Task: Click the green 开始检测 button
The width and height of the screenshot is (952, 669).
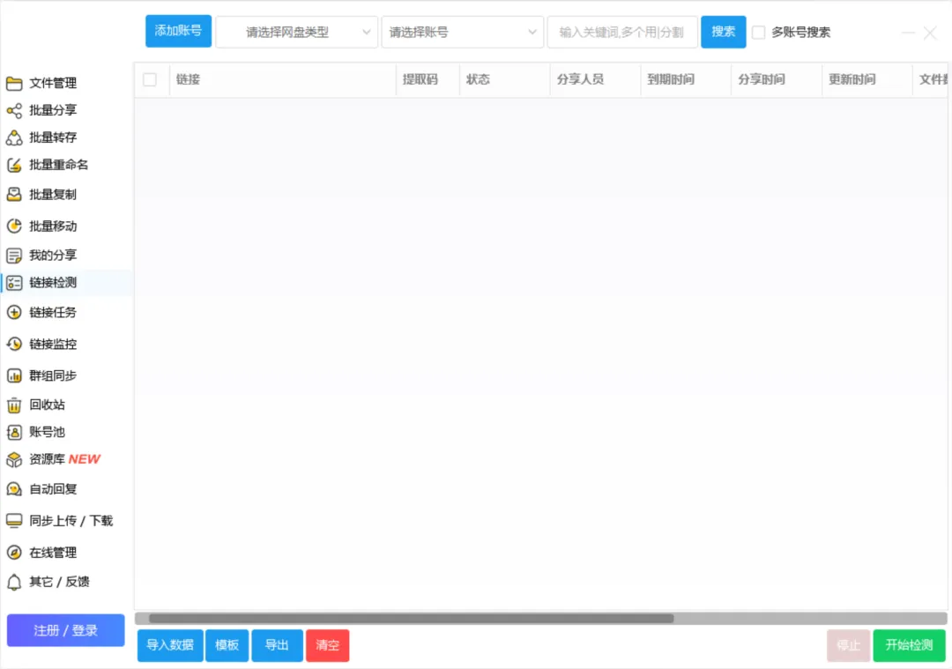Action: [x=909, y=645]
